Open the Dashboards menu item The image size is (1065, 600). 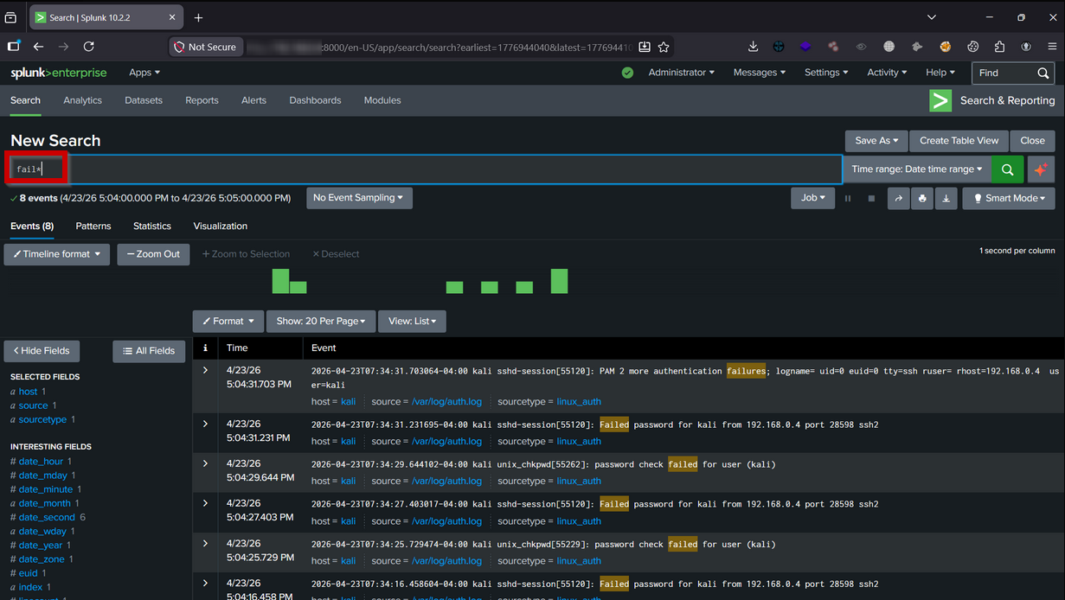315,100
